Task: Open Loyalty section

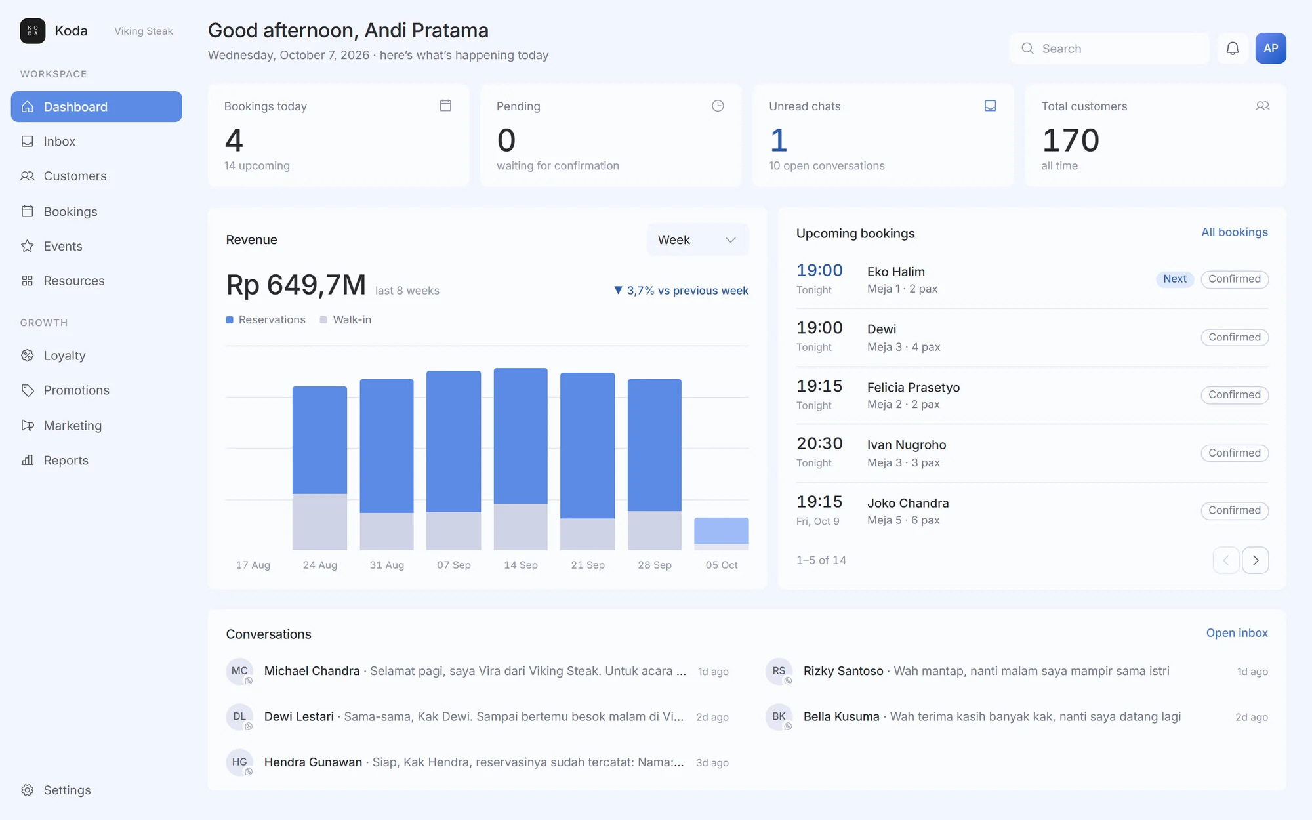Action: coord(96,356)
